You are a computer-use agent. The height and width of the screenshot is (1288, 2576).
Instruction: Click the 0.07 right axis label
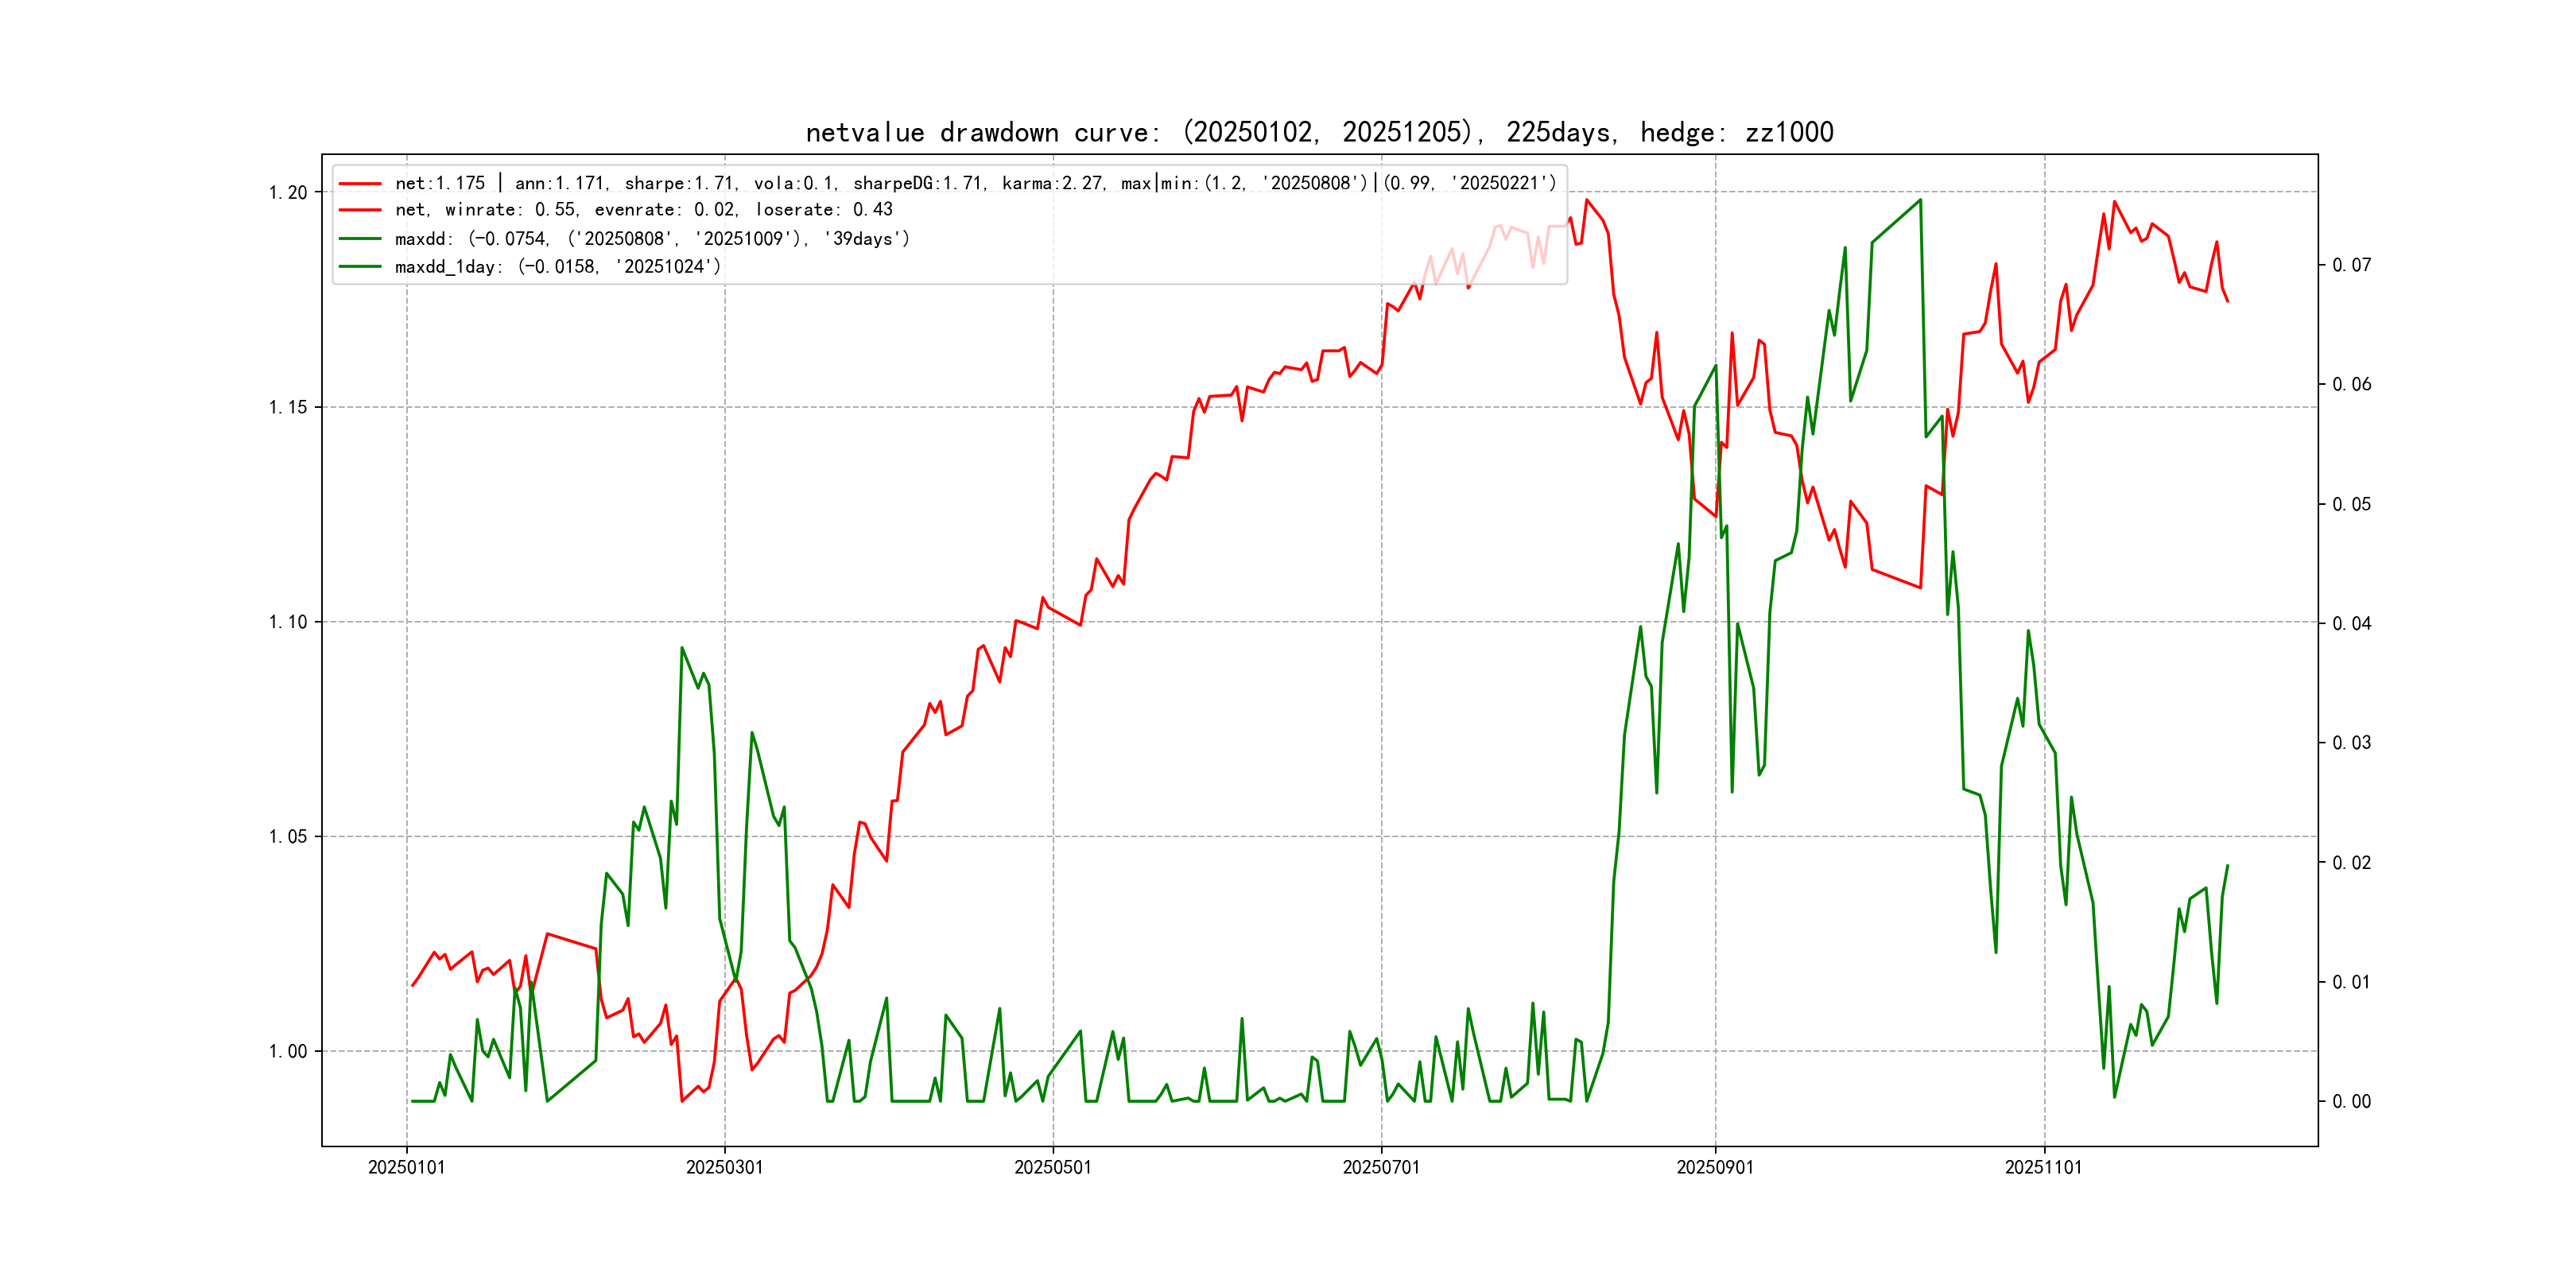pyautogui.click(x=2351, y=265)
